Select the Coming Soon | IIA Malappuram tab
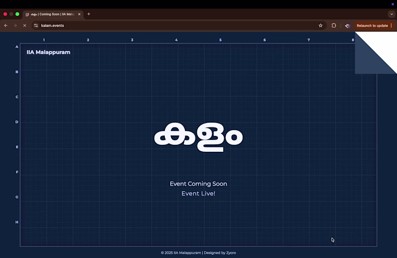The width and height of the screenshot is (397, 258). (x=53, y=14)
